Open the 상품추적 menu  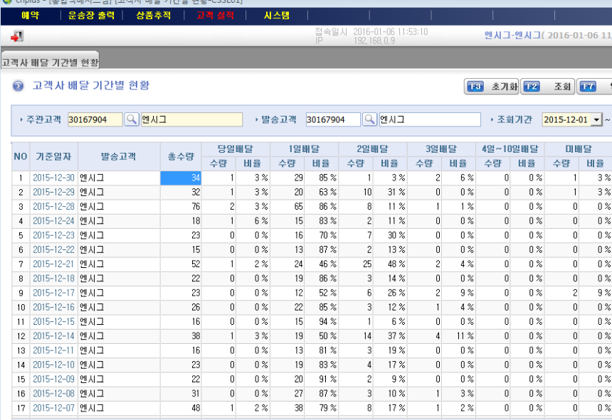154,16
